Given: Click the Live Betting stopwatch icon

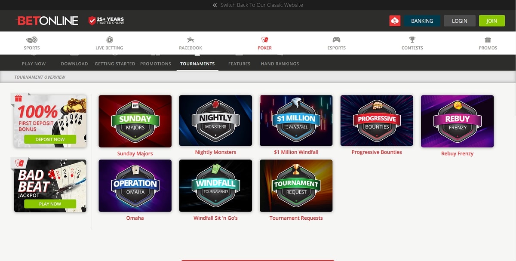Looking at the screenshot, I should coord(109,40).
